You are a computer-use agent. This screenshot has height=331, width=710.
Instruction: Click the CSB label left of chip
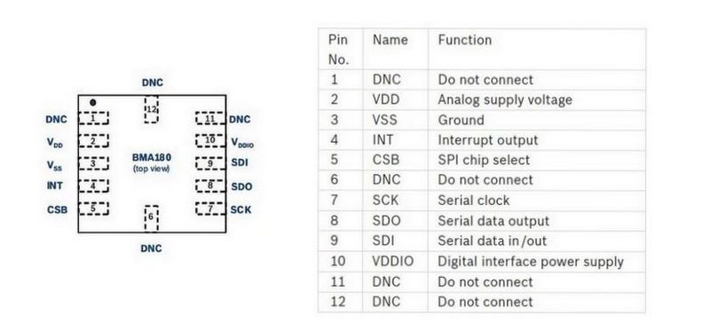coord(57,210)
